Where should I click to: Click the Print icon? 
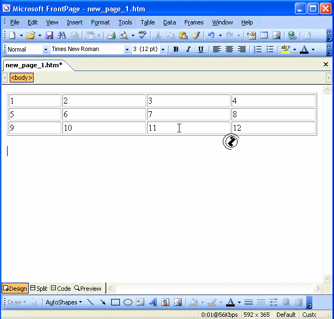coord(111,35)
